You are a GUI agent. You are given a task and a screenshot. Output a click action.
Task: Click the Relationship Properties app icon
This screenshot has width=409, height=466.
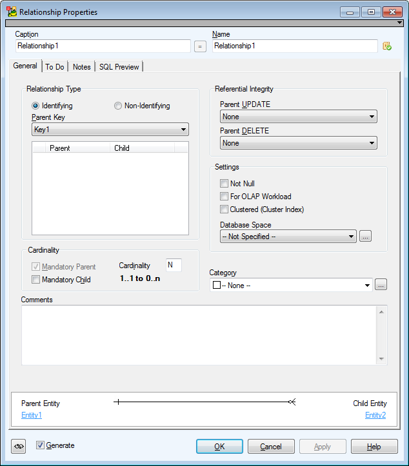pyautogui.click(x=12, y=12)
